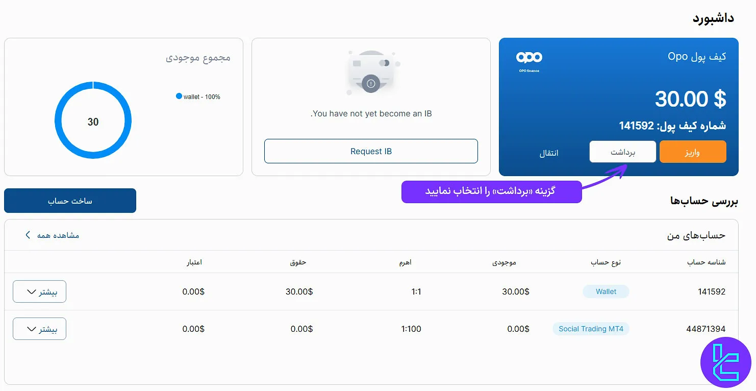This screenshot has height=391, width=756.
Task: Click the neon logo watermark at bottom right
Action: (x=725, y=362)
